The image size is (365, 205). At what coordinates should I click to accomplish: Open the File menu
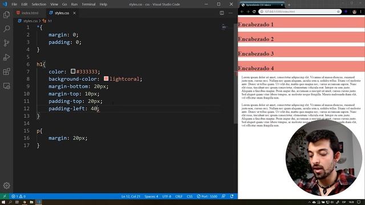click(x=14, y=4)
